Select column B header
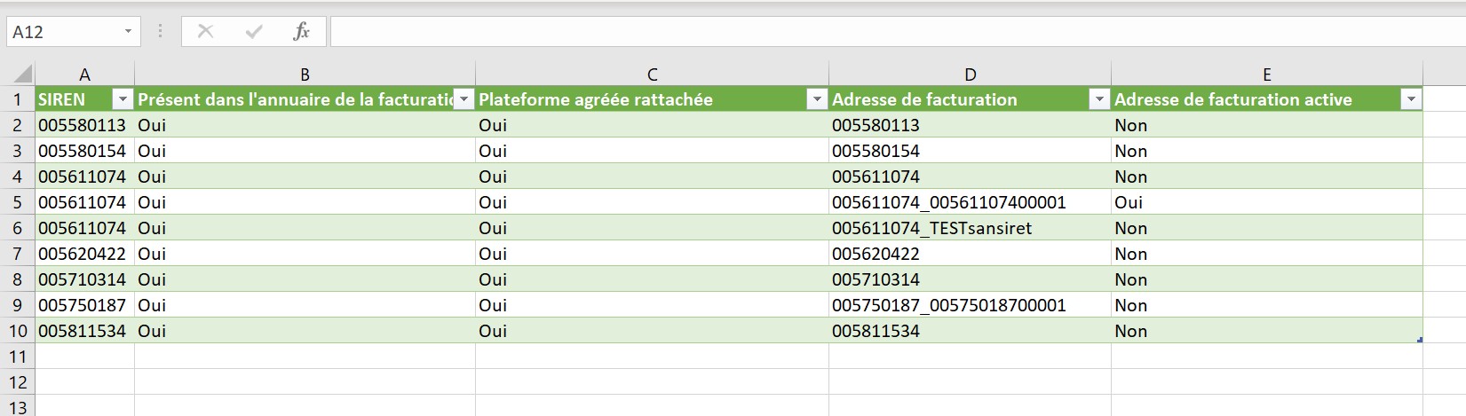Image resolution: width=1466 pixels, height=416 pixels. (305, 75)
